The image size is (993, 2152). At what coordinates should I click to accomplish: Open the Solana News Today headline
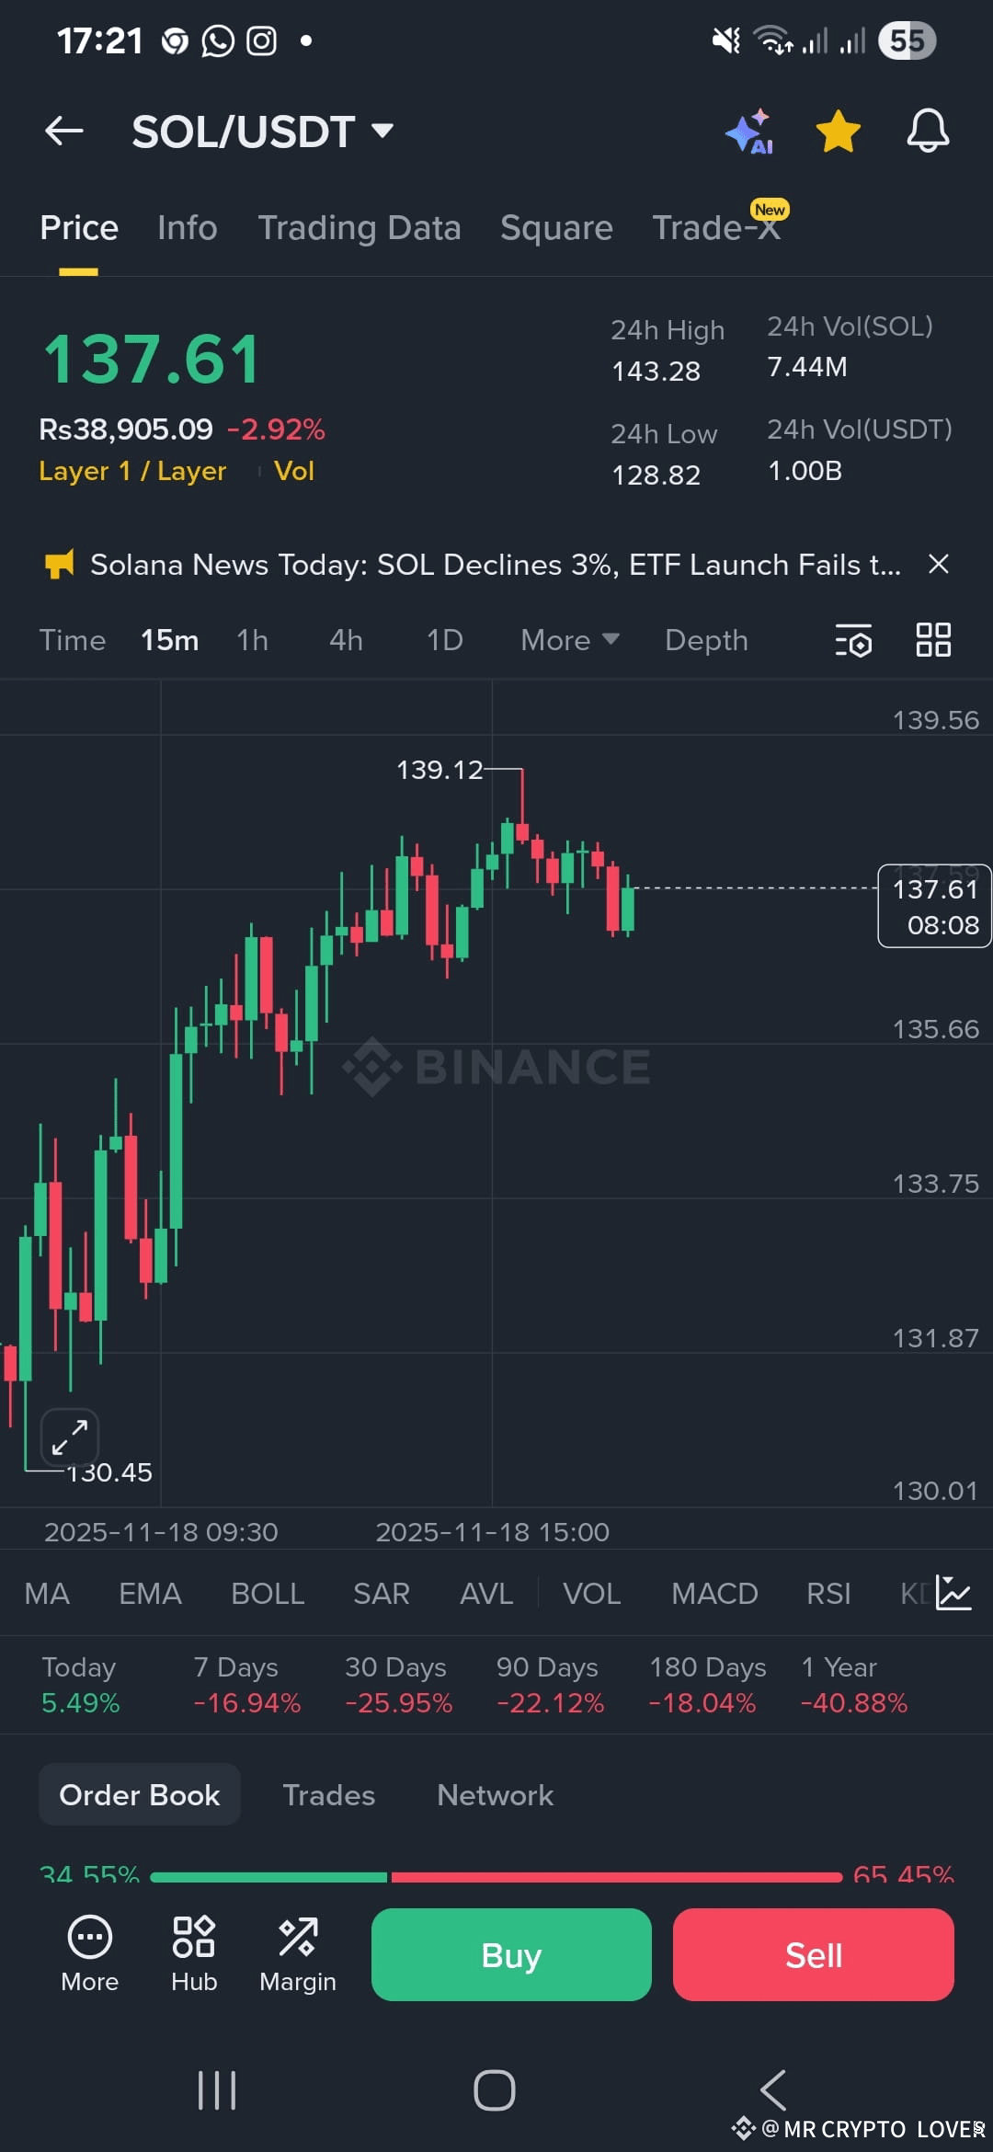point(495,565)
